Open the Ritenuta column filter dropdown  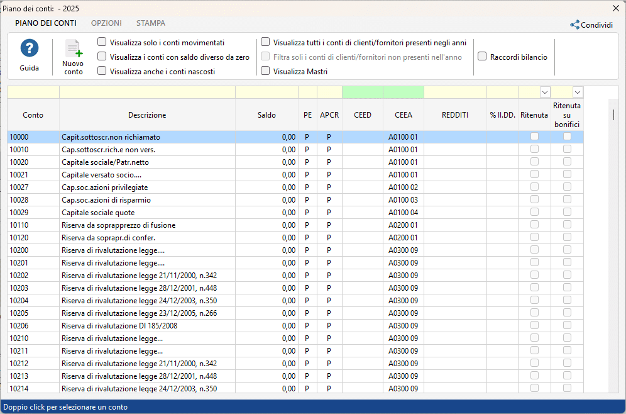coord(545,92)
